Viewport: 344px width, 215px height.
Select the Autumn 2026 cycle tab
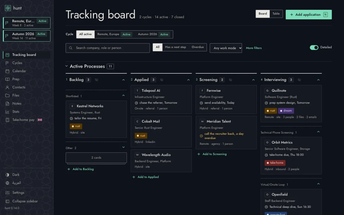click(x=154, y=34)
